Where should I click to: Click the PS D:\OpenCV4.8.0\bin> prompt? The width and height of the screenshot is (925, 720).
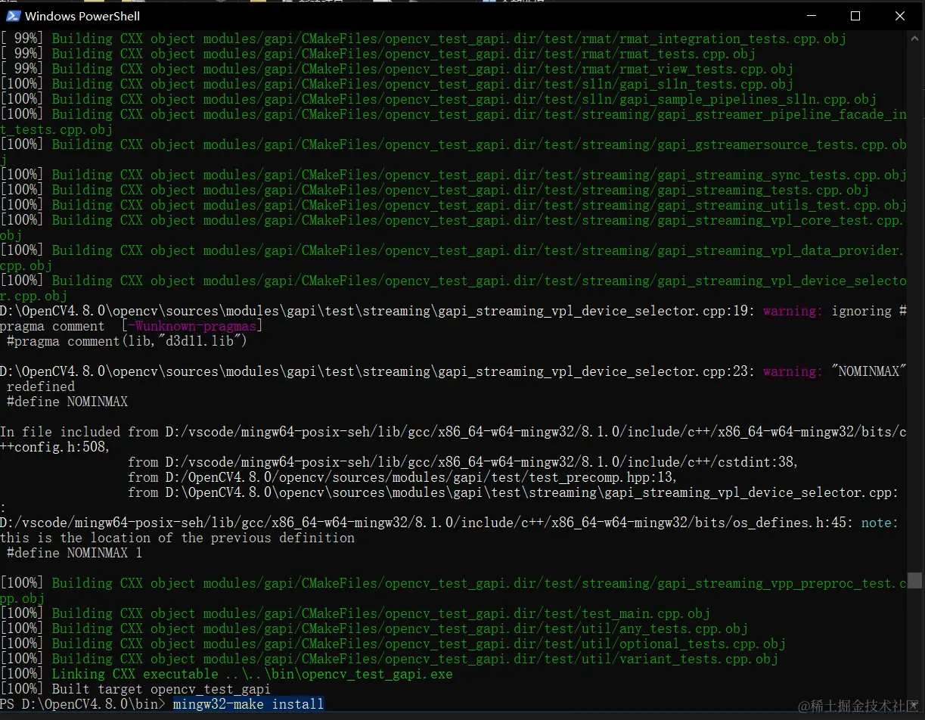coord(83,704)
